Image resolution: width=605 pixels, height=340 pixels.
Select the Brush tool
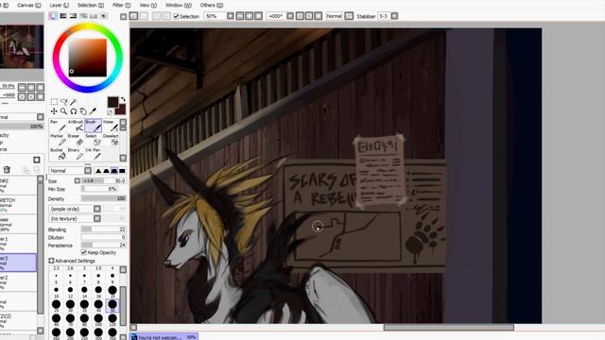click(93, 126)
